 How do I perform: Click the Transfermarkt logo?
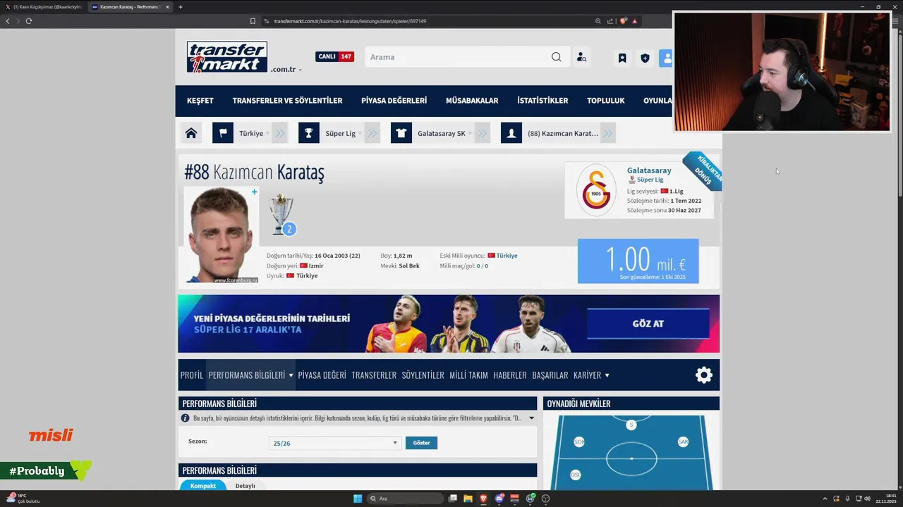tap(227, 57)
